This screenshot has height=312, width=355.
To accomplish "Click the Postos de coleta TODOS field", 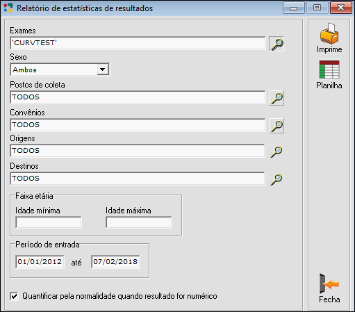I will (x=138, y=97).
